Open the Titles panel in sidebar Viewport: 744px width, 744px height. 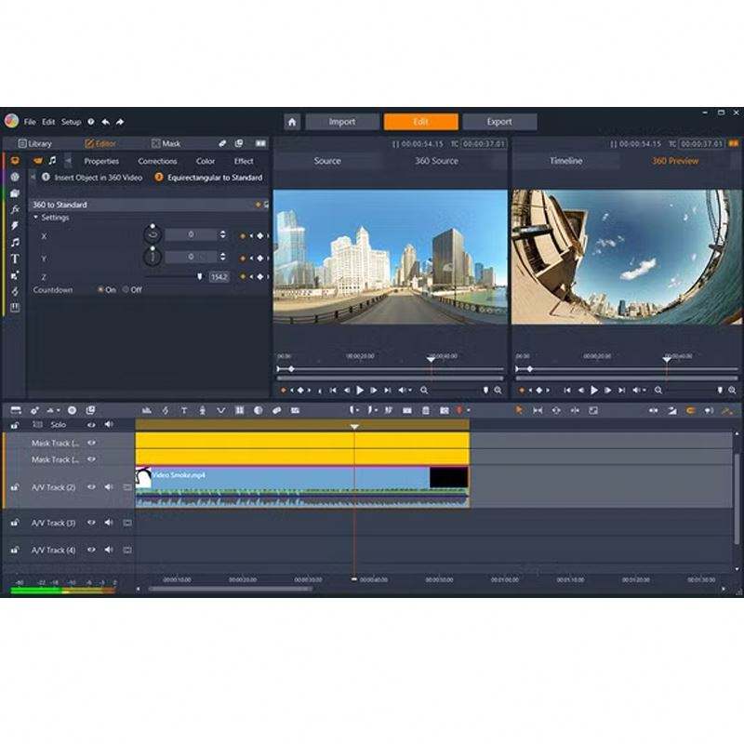pos(15,259)
